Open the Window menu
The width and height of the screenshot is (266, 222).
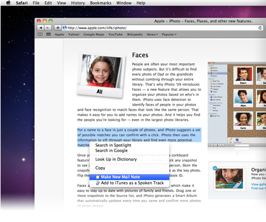tap(124, 3)
